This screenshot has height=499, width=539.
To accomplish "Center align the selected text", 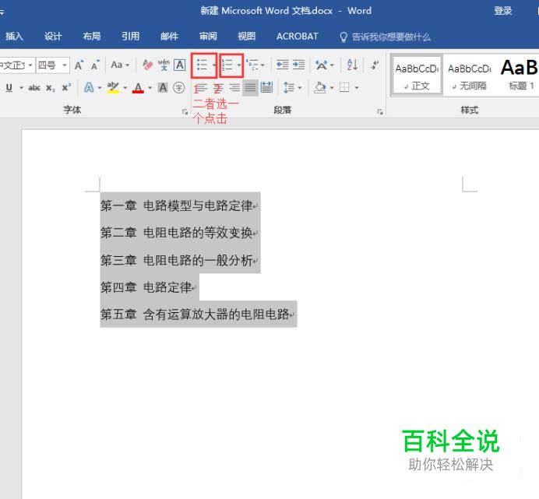I will click(218, 88).
